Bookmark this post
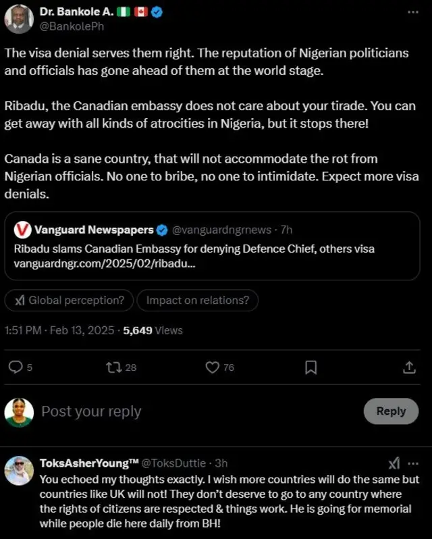Viewport: 432px width, 539px height. point(310,367)
